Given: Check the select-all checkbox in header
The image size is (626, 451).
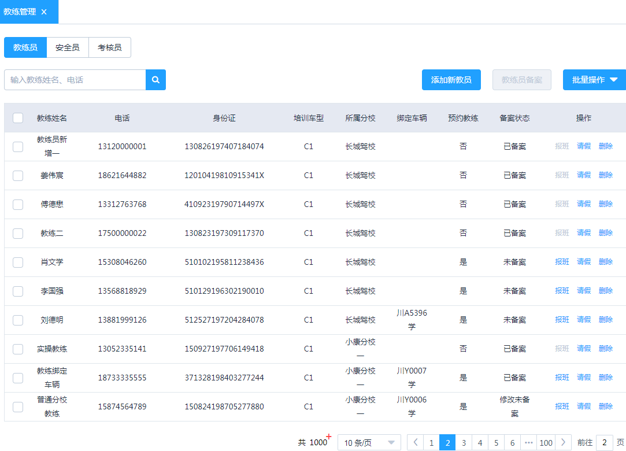Looking at the screenshot, I should click(17, 117).
